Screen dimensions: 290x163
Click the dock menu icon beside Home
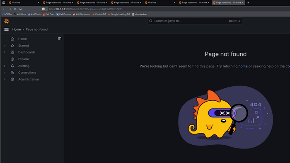tap(60, 39)
